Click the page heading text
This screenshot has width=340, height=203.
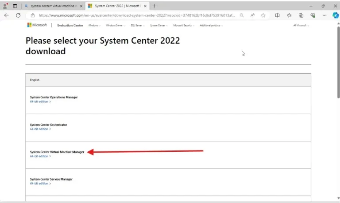103,46
